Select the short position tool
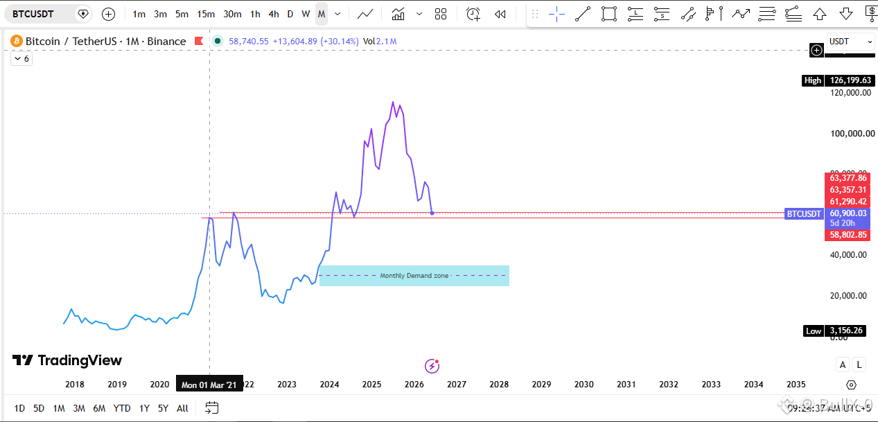 662,13
